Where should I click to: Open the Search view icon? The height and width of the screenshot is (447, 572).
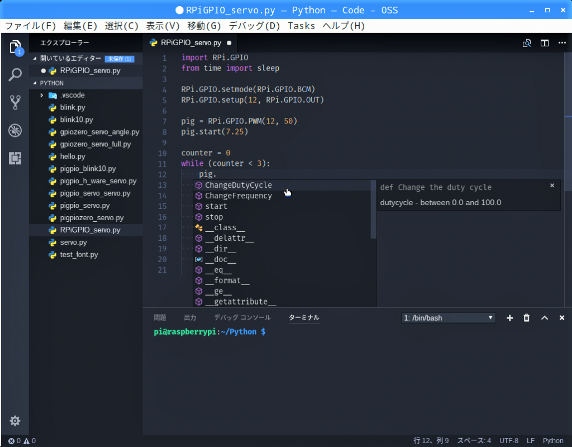pyautogui.click(x=15, y=74)
